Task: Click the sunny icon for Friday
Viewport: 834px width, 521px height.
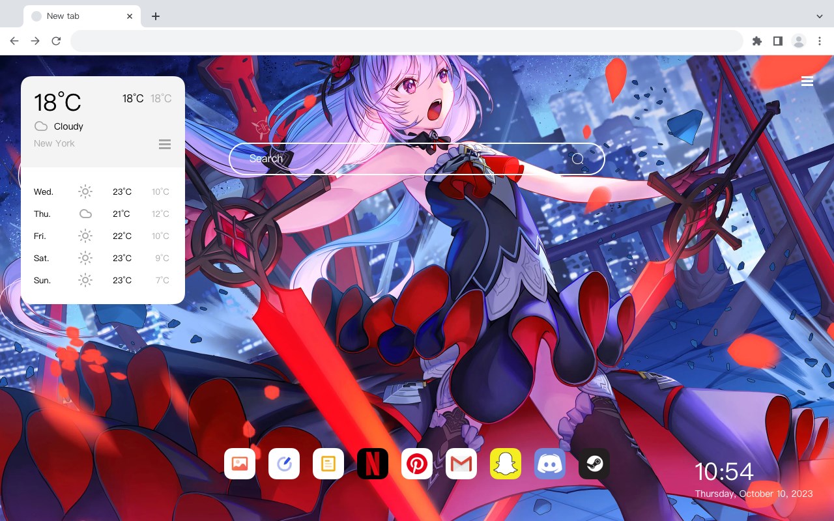Action: [85, 236]
